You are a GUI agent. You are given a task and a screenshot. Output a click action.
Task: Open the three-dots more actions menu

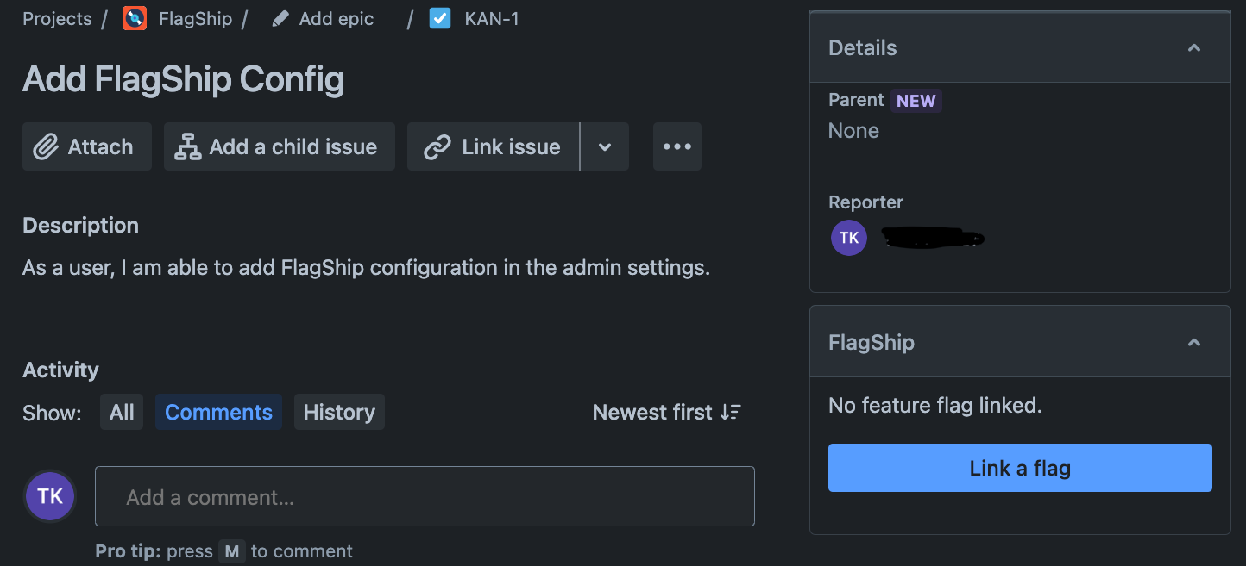click(677, 146)
